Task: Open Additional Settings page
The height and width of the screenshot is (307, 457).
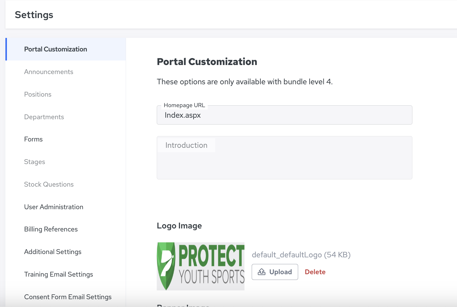Action: pos(53,252)
